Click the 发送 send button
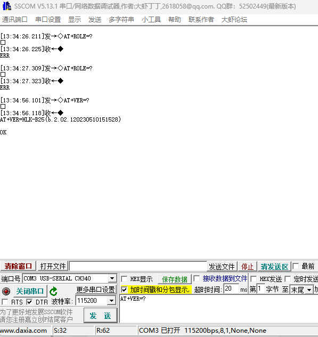 click(x=100, y=316)
